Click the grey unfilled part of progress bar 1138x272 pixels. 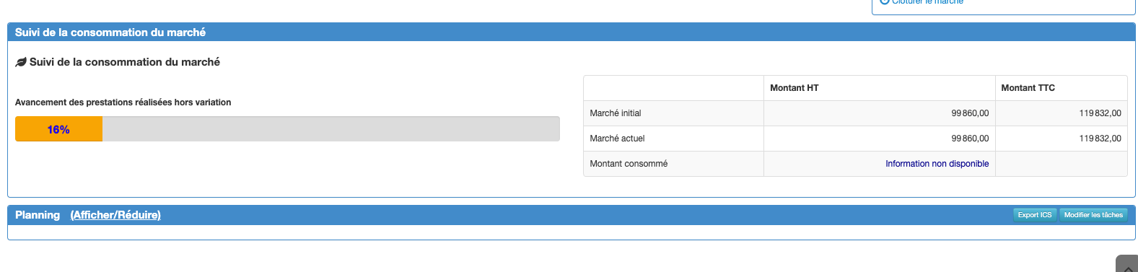pos(331,129)
